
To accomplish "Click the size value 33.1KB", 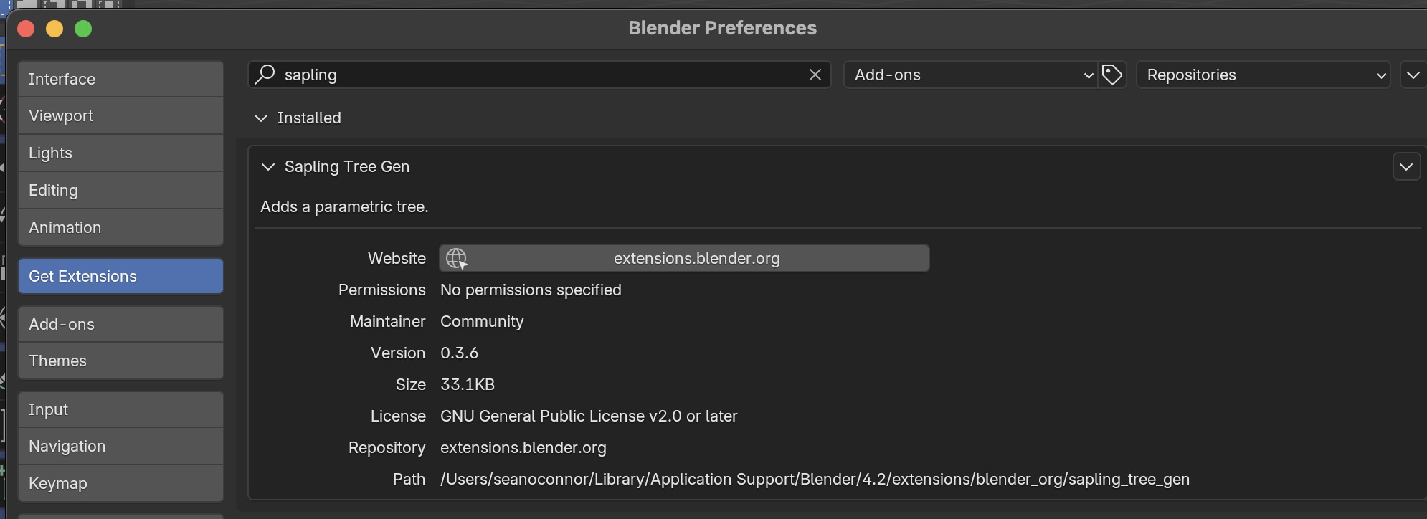I will [468, 384].
